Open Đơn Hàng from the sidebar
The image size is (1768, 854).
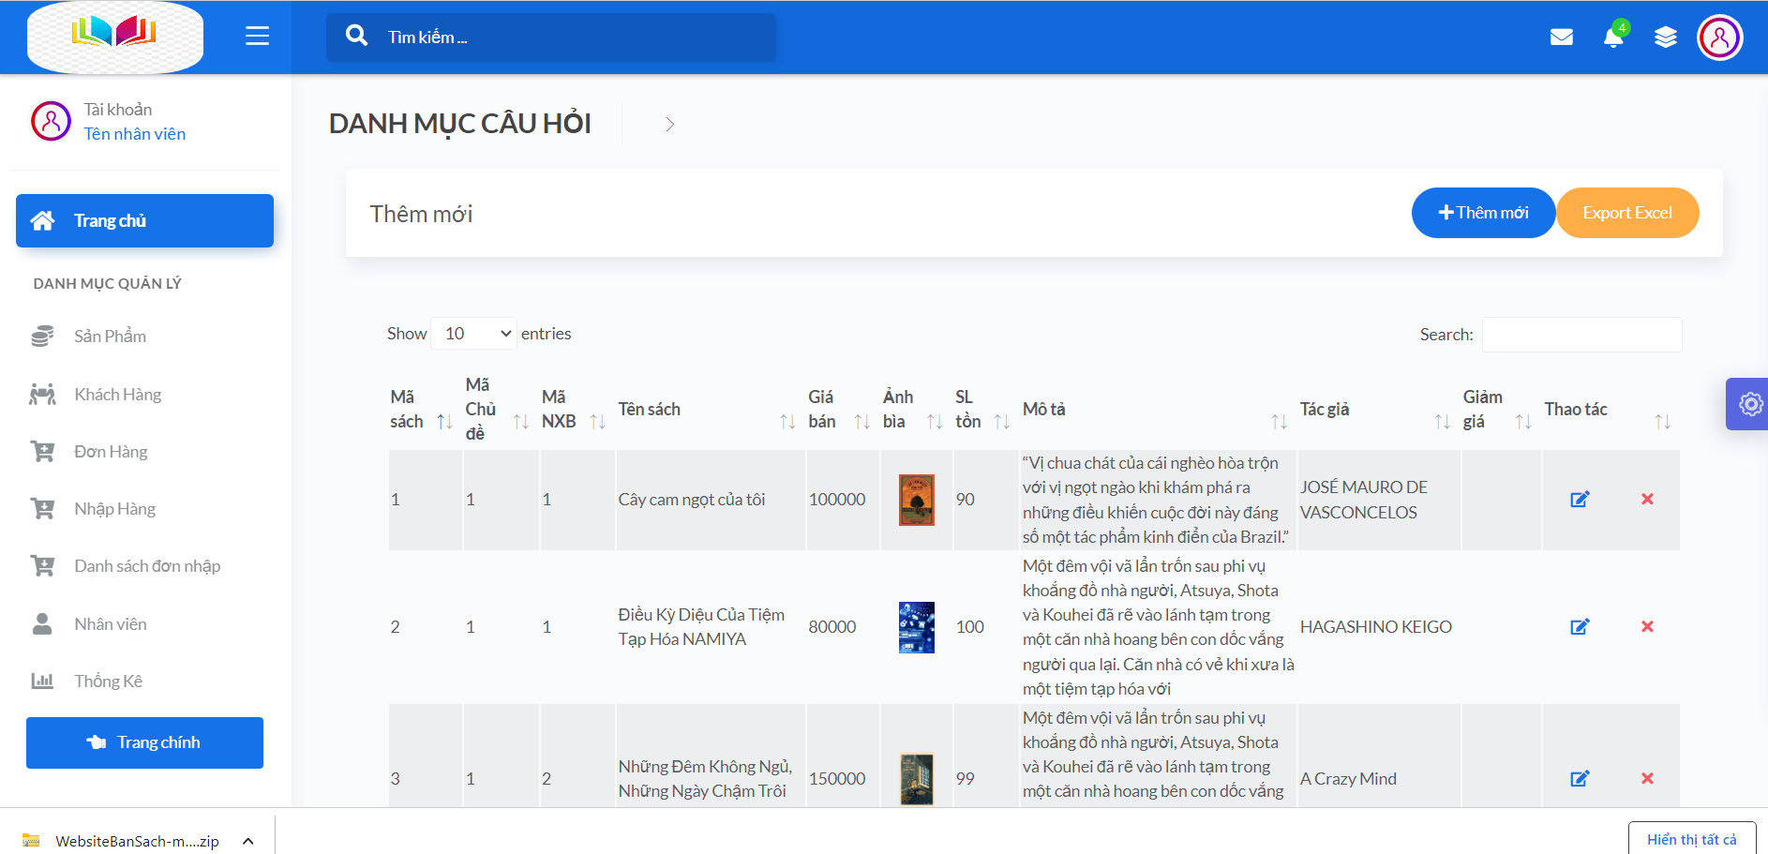[x=111, y=451]
